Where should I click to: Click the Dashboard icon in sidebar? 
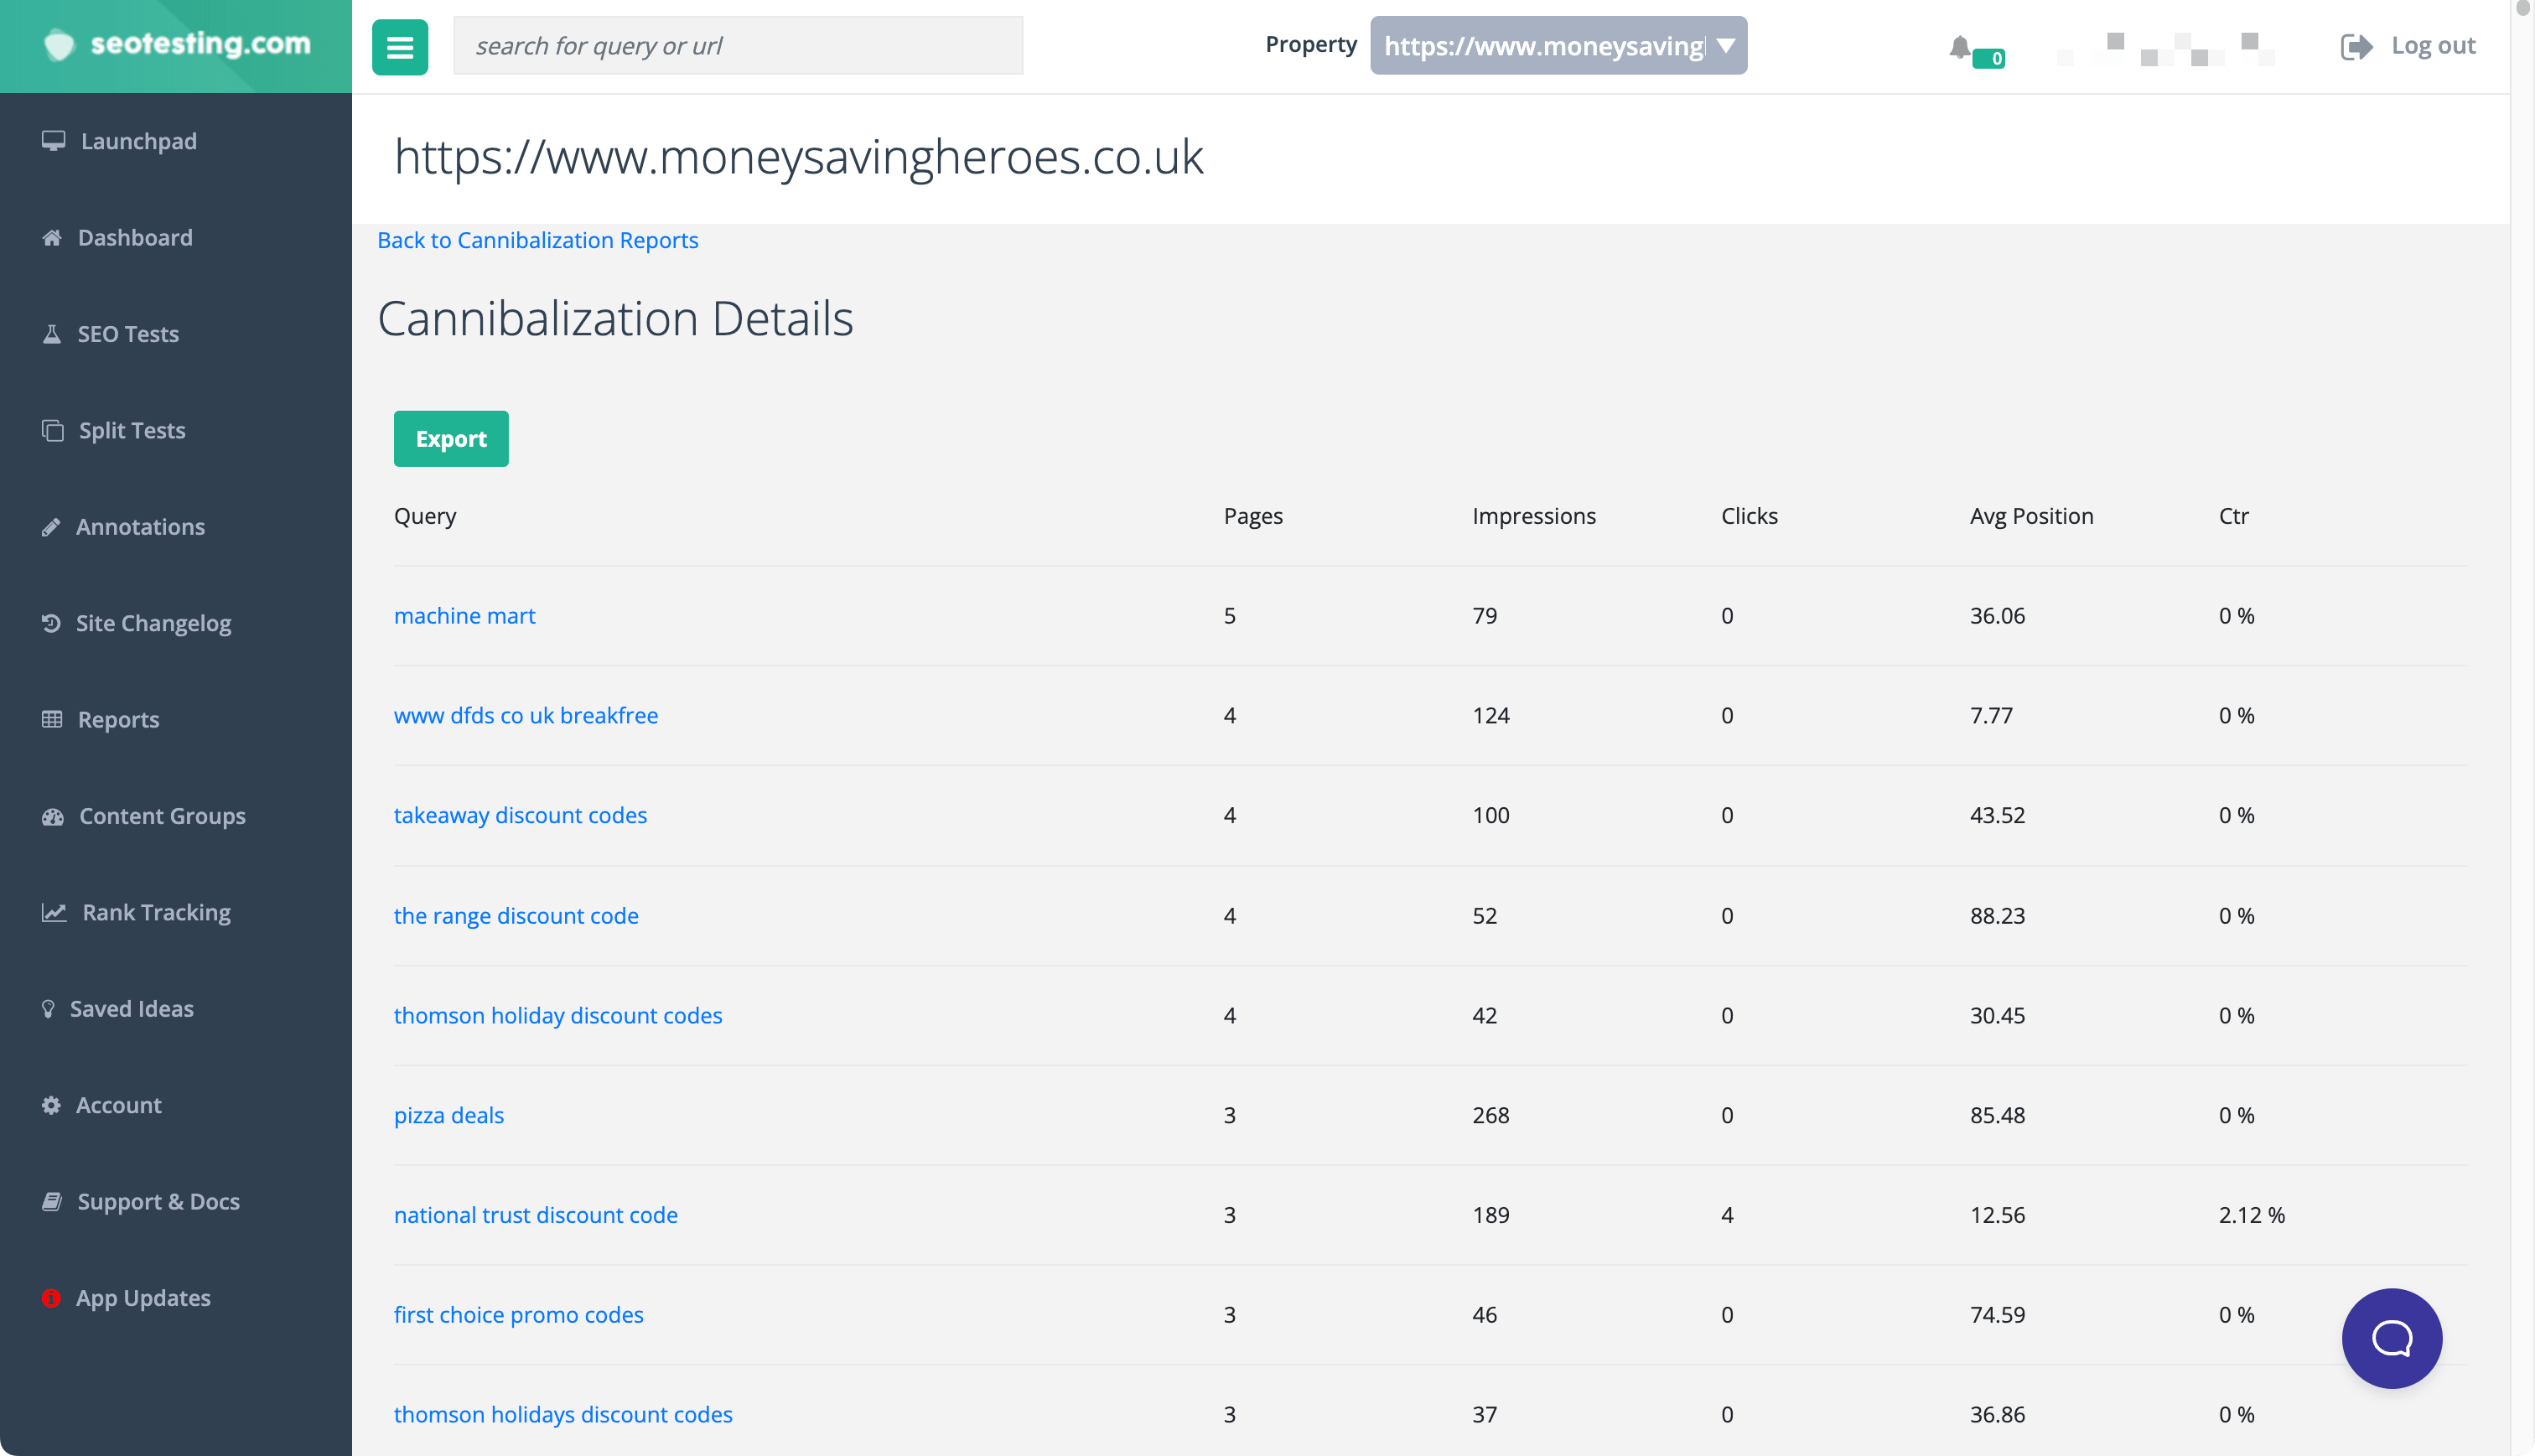coord(54,237)
